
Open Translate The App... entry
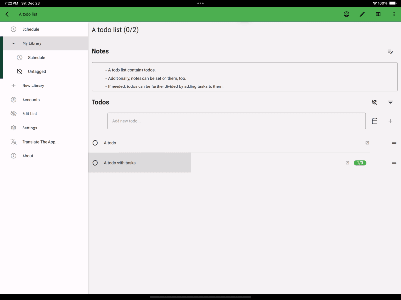44,142
